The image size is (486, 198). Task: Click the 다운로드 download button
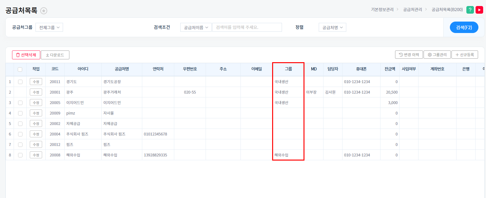55,55
